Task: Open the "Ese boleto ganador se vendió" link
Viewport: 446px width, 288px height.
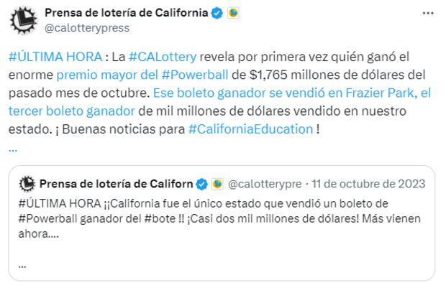Action: pyautogui.click(x=229, y=93)
